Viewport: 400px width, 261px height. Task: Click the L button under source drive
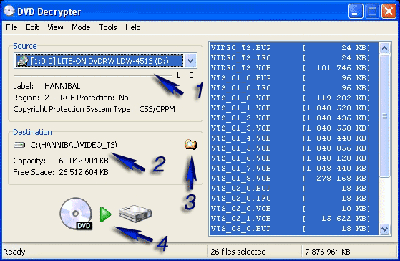pyautogui.click(x=179, y=76)
